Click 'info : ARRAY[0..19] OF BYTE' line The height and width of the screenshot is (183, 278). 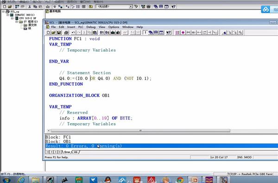coord(96,118)
